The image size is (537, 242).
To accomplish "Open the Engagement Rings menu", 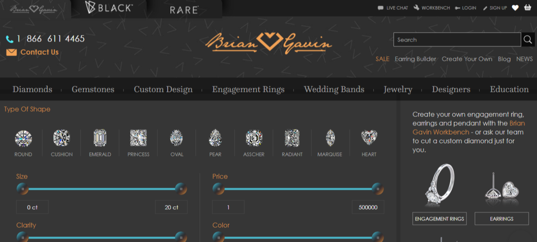I will click(248, 89).
